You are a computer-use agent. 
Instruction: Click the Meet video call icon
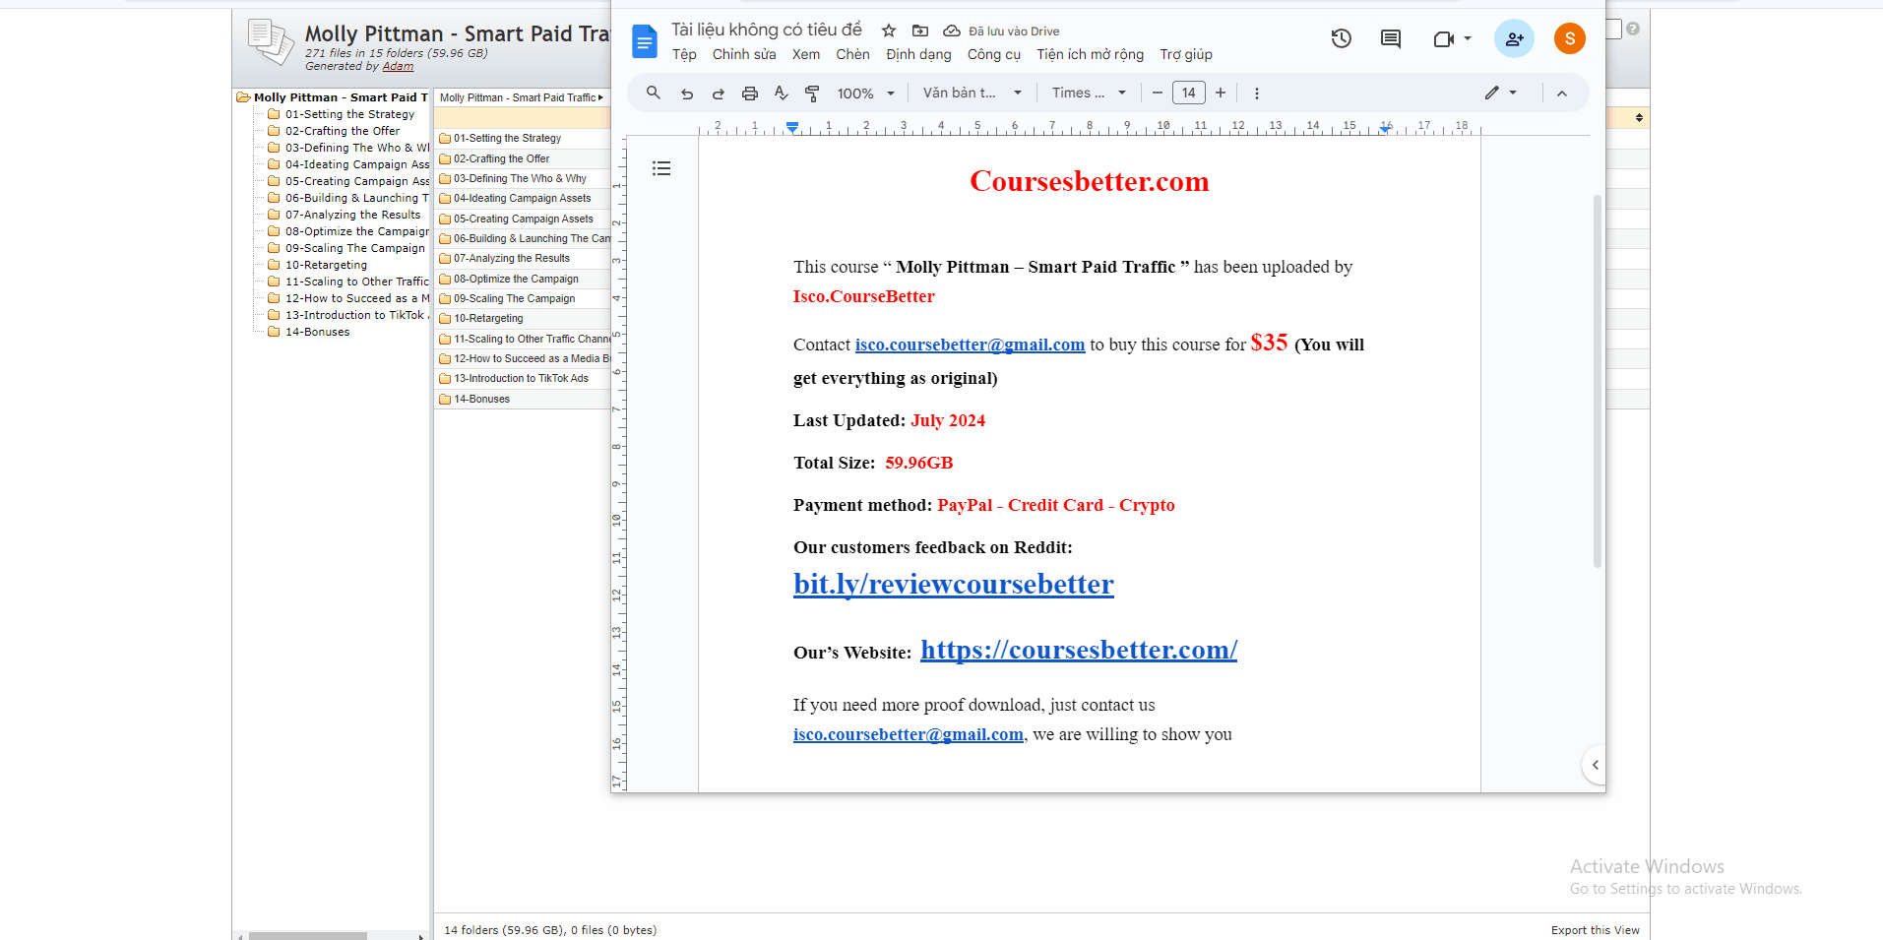point(1443,38)
